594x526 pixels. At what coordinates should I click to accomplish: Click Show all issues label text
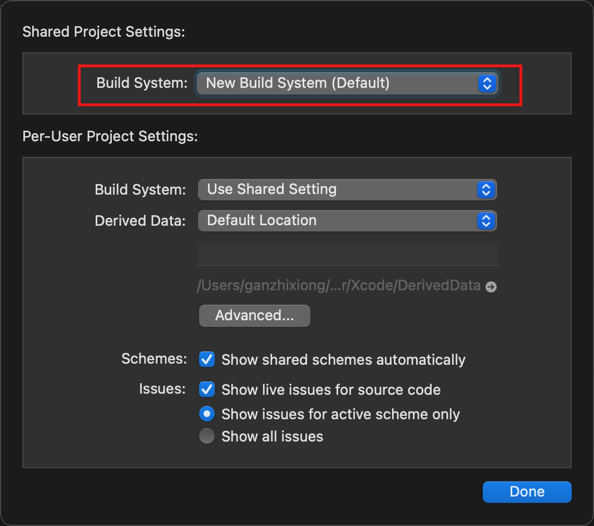[x=273, y=436]
